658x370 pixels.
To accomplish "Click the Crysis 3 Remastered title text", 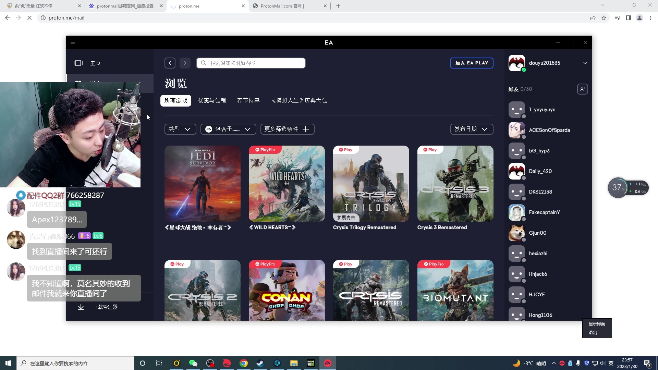I will (442, 227).
